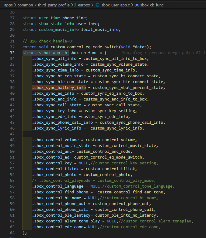Click 's_box_app_cb' struct type name
Image resolution: width=206 pixels, height=238 pixels.
(53, 53)
